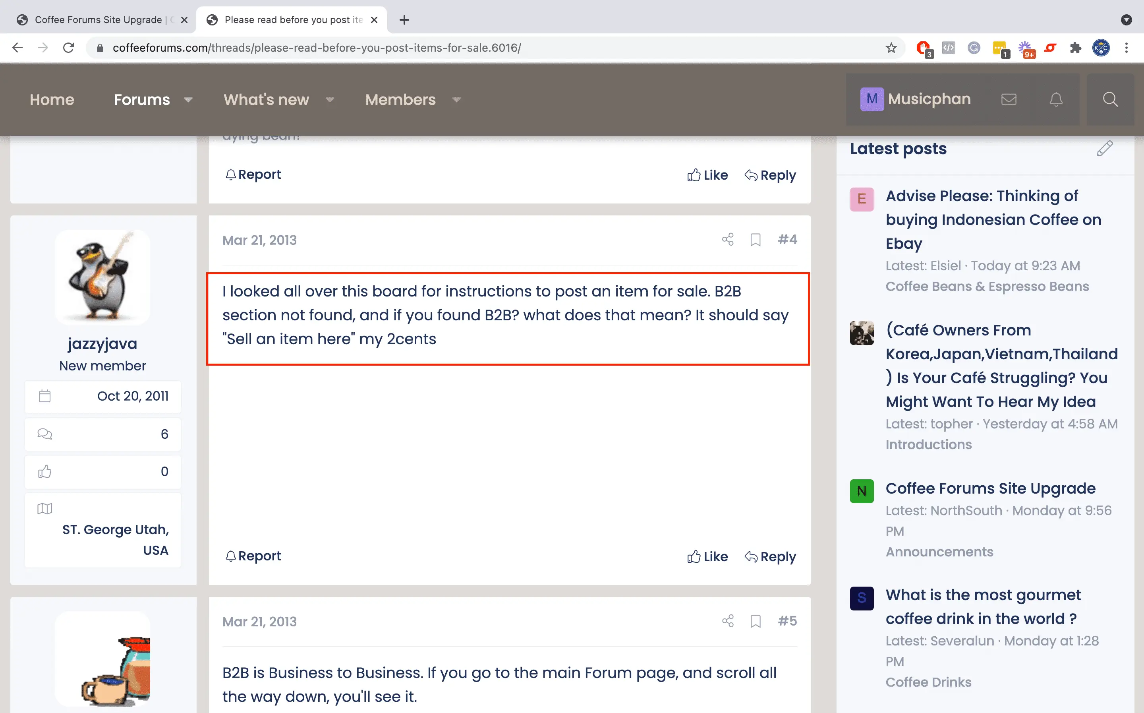Go to the Home menu item

52,99
